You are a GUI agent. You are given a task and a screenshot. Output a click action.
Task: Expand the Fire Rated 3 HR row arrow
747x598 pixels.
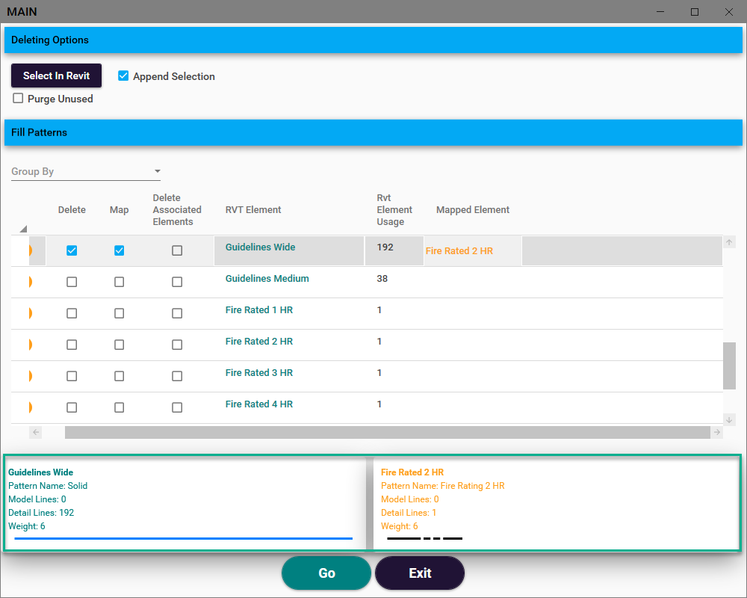[x=31, y=376]
